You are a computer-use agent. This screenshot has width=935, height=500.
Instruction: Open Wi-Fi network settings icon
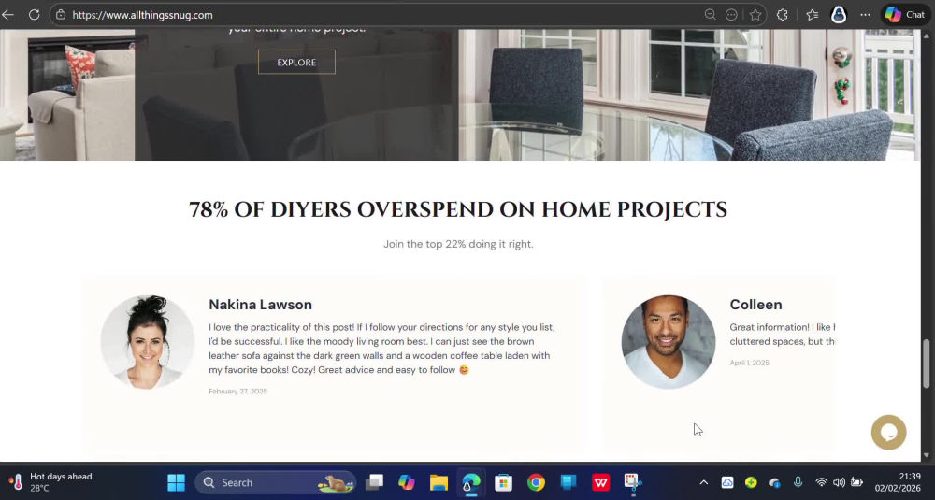click(x=821, y=483)
